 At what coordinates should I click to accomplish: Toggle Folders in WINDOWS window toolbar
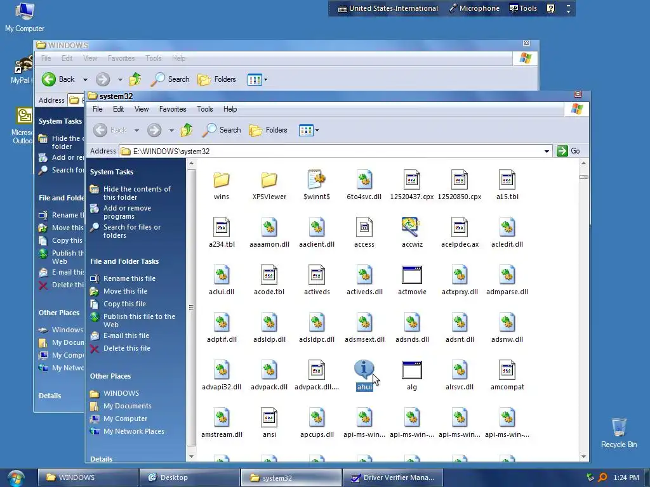[217, 79]
